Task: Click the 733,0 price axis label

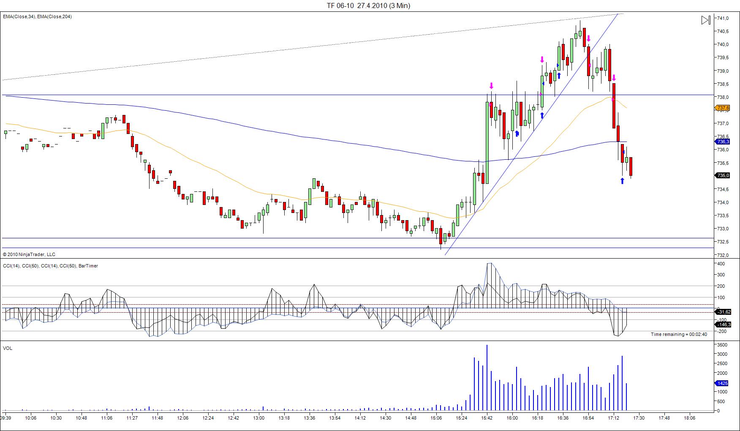Action: point(723,229)
